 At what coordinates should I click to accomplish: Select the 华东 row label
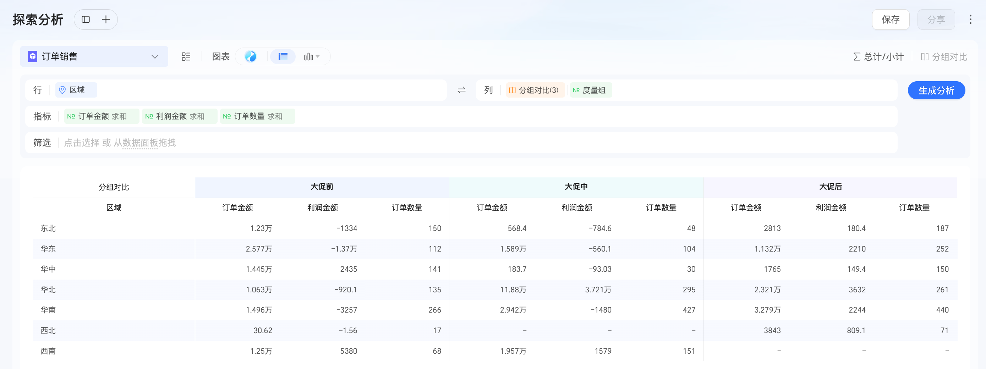pos(48,249)
